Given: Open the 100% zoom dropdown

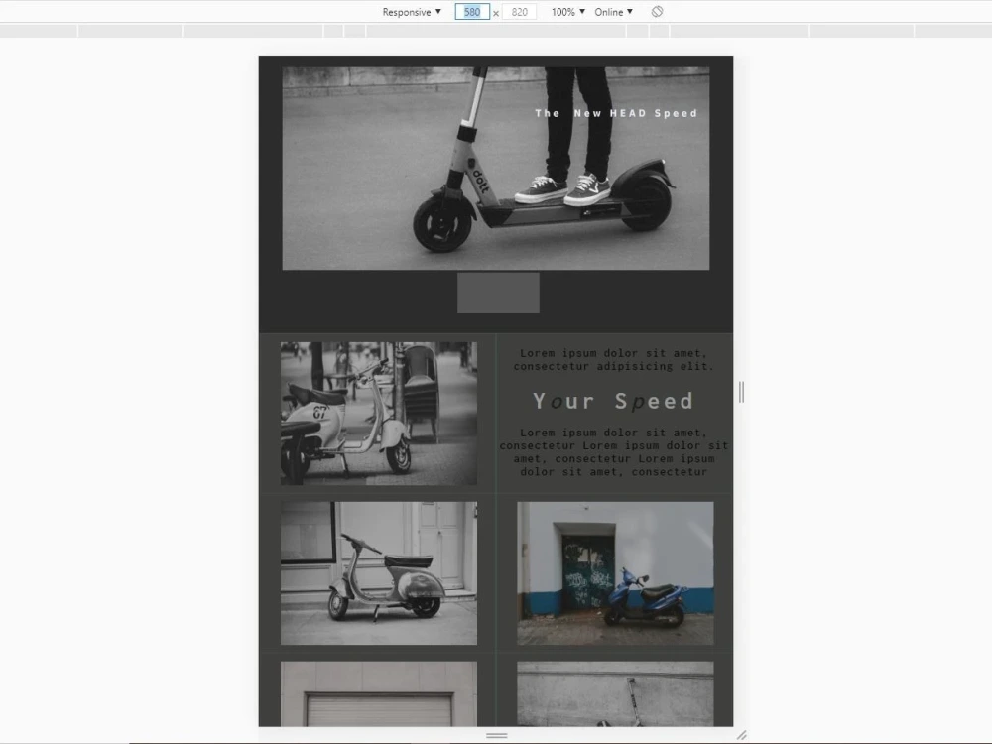Looking at the screenshot, I should click(x=567, y=12).
